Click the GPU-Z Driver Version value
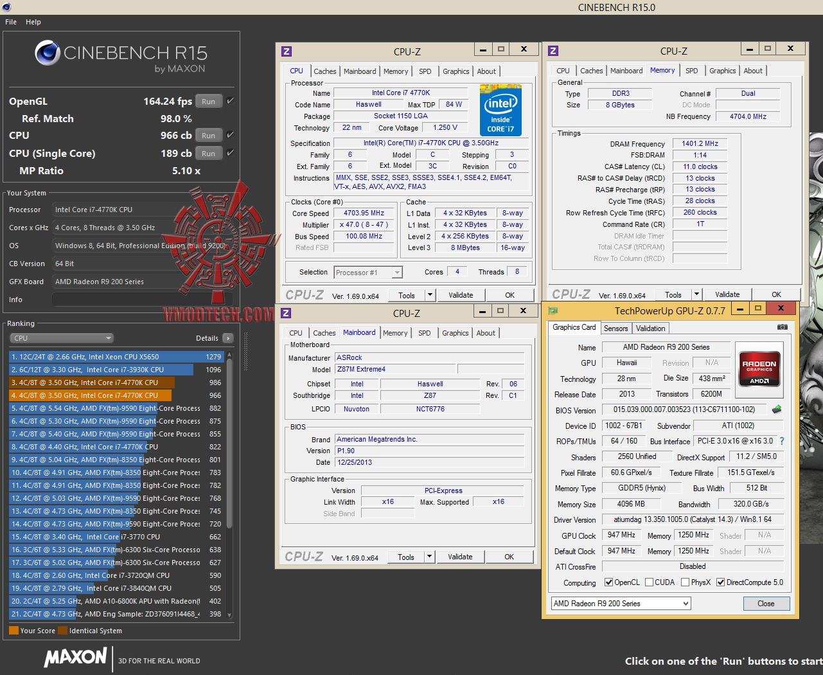Image resolution: width=823 pixels, height=675 pixels. tap(693, 519)
